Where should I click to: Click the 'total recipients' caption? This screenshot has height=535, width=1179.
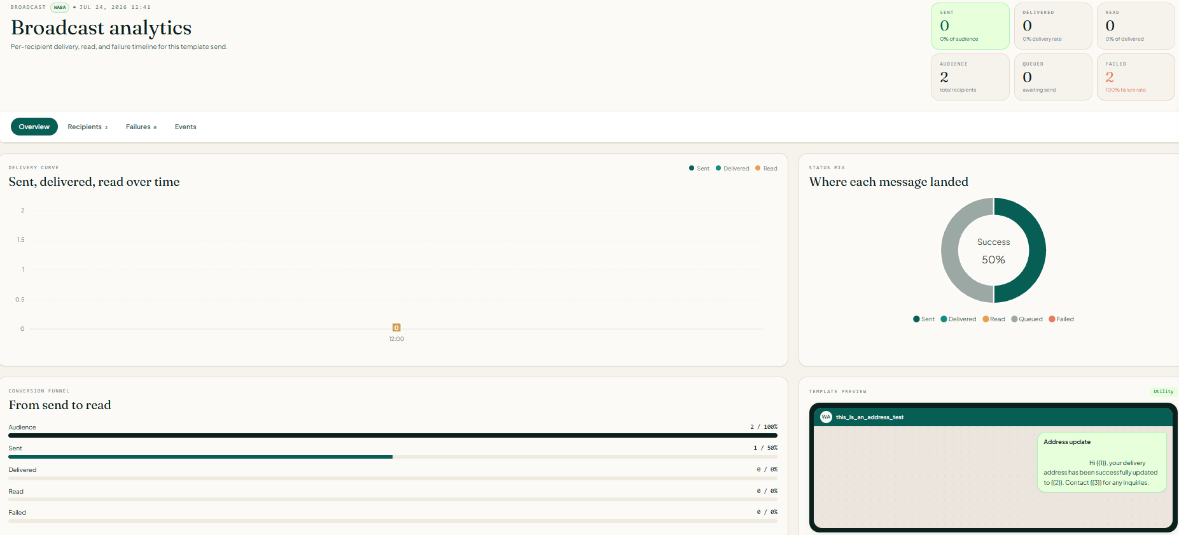coord(958,90)
